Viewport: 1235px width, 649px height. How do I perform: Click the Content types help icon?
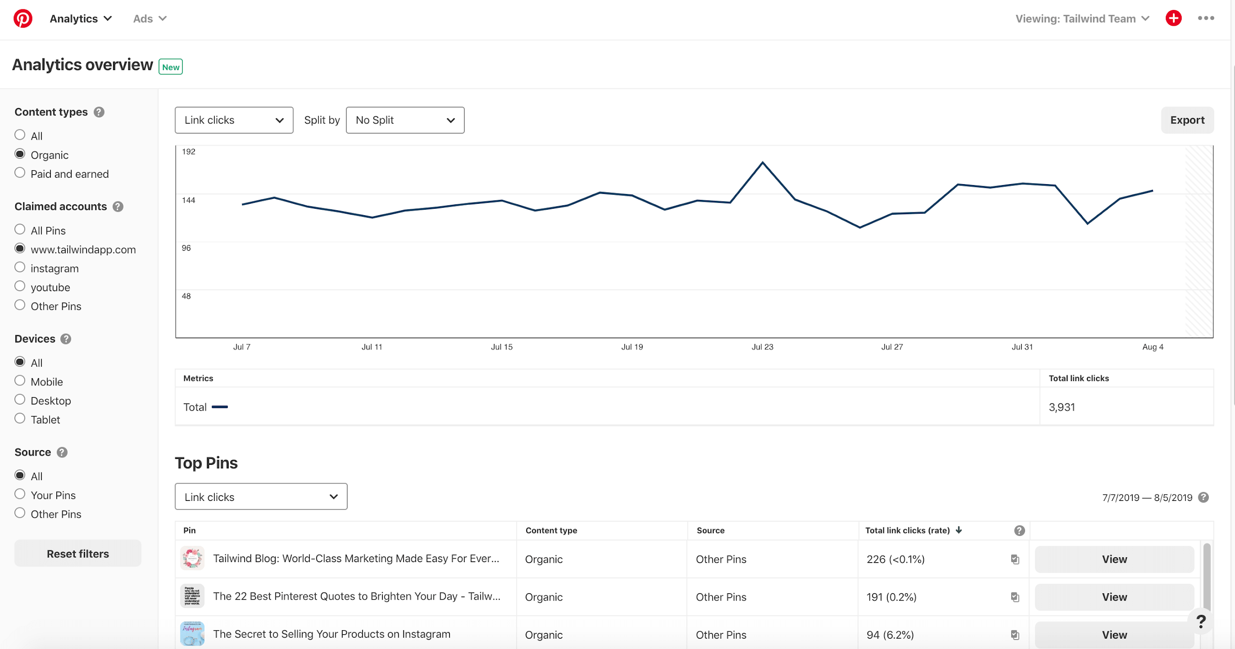pos(99,112)
